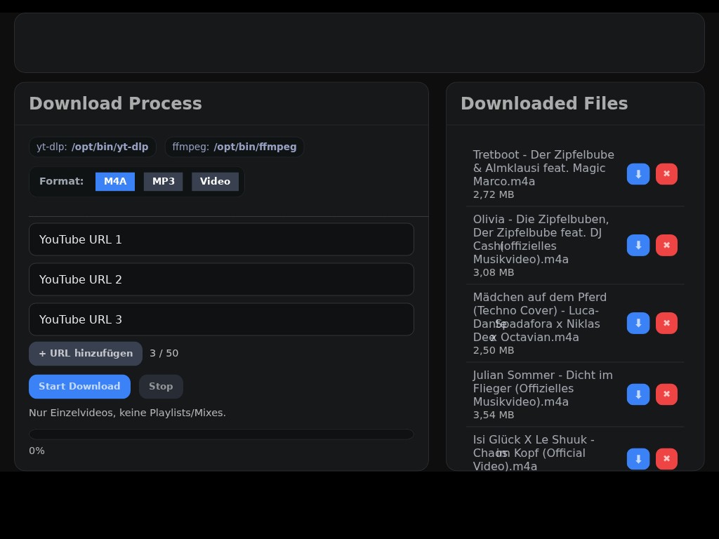This screenshot has width=719, height=539.
Task: Focus the YouTube URL 2 input
Action: tap(221, 280)
